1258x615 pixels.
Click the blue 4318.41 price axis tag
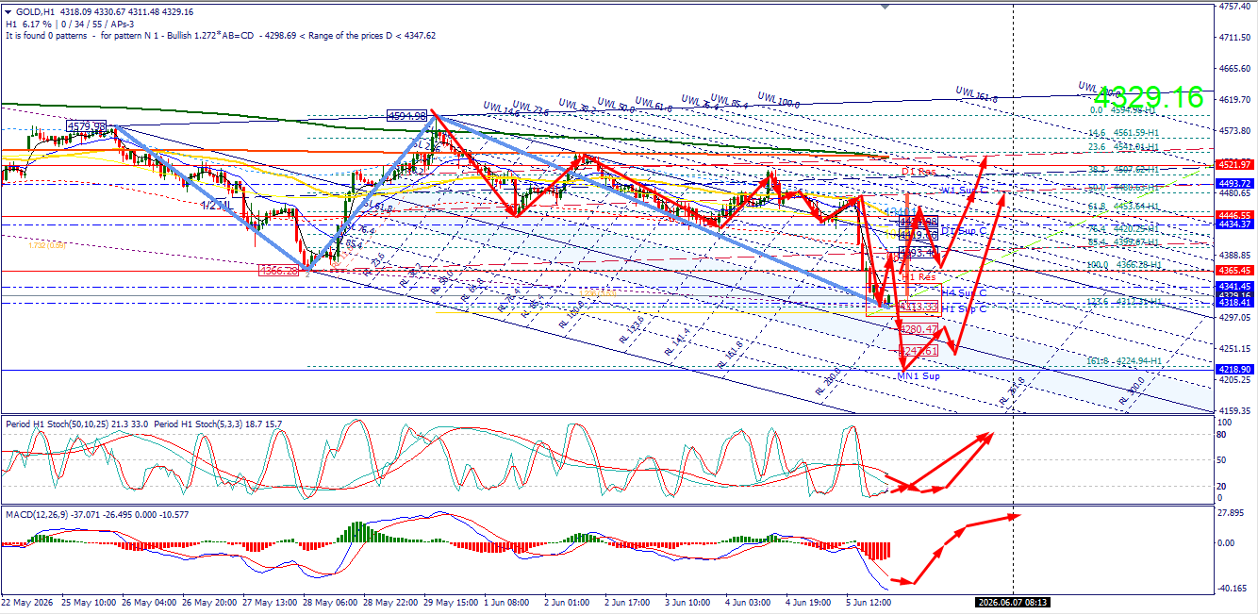point(1234,302)
